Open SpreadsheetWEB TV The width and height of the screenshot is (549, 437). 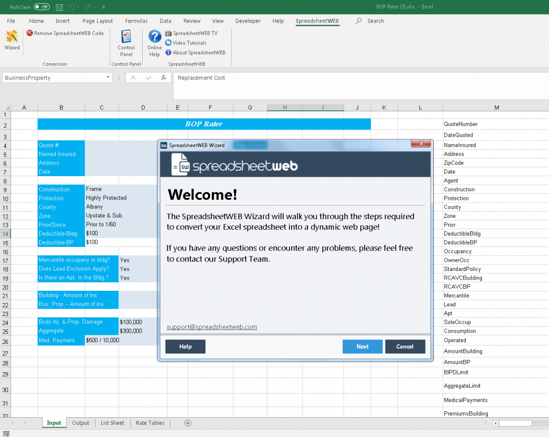coord(191,33)
